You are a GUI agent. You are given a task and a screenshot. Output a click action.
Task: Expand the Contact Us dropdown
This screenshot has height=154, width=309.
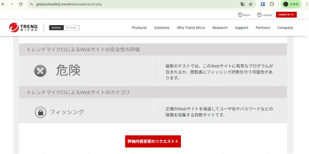point(286,15)
